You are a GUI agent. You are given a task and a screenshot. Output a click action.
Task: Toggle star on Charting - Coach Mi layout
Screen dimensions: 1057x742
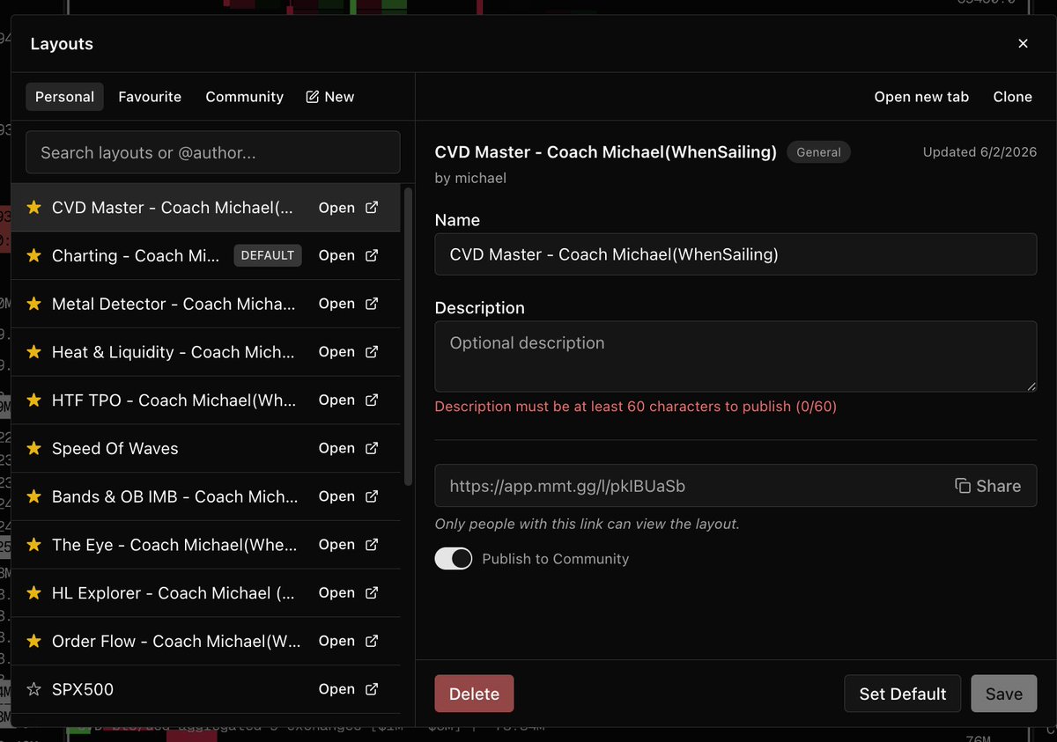click(33, 255)
